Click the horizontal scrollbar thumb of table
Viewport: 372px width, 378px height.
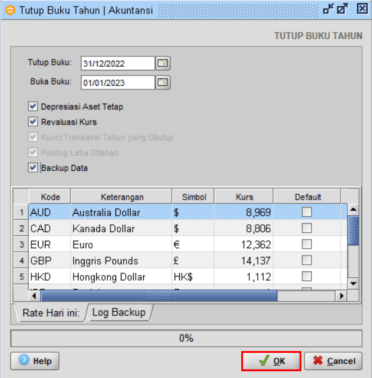[159, 296]
